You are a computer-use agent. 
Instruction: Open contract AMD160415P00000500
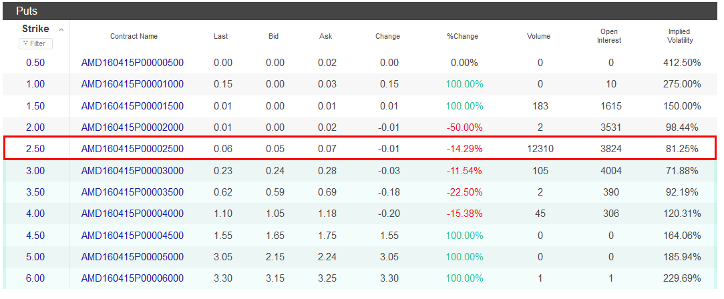[132, 63]
